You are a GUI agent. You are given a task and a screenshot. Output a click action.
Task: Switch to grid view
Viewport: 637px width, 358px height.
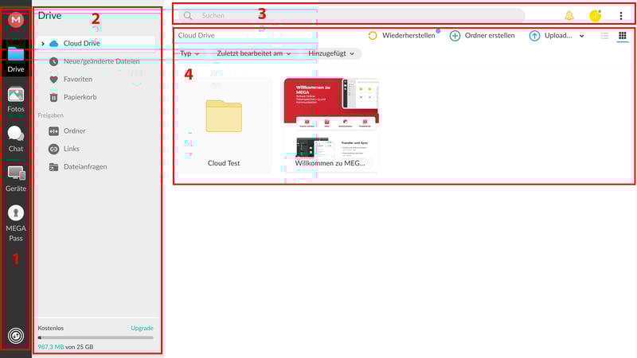(623, 36)
